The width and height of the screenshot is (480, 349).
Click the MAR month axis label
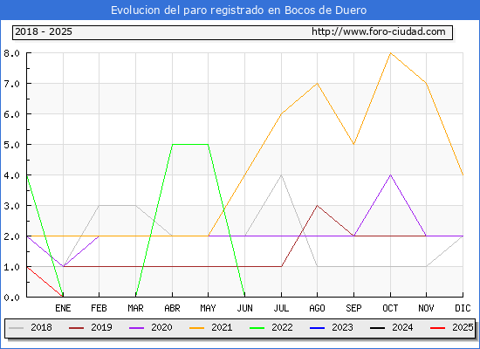135,308
